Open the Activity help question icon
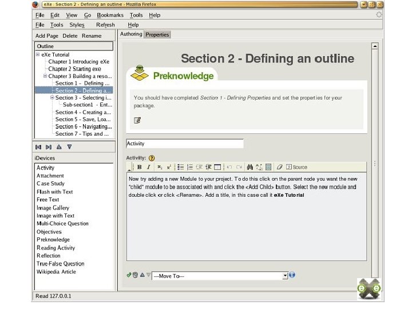Image resolution: width=412 pixels, height=309 pixels. click(152, 158)
